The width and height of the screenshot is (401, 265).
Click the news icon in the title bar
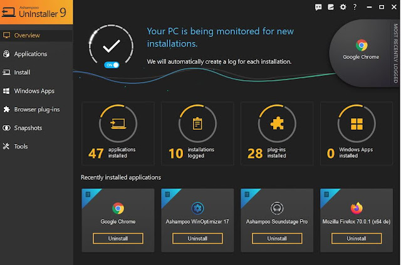click(331, 7)
